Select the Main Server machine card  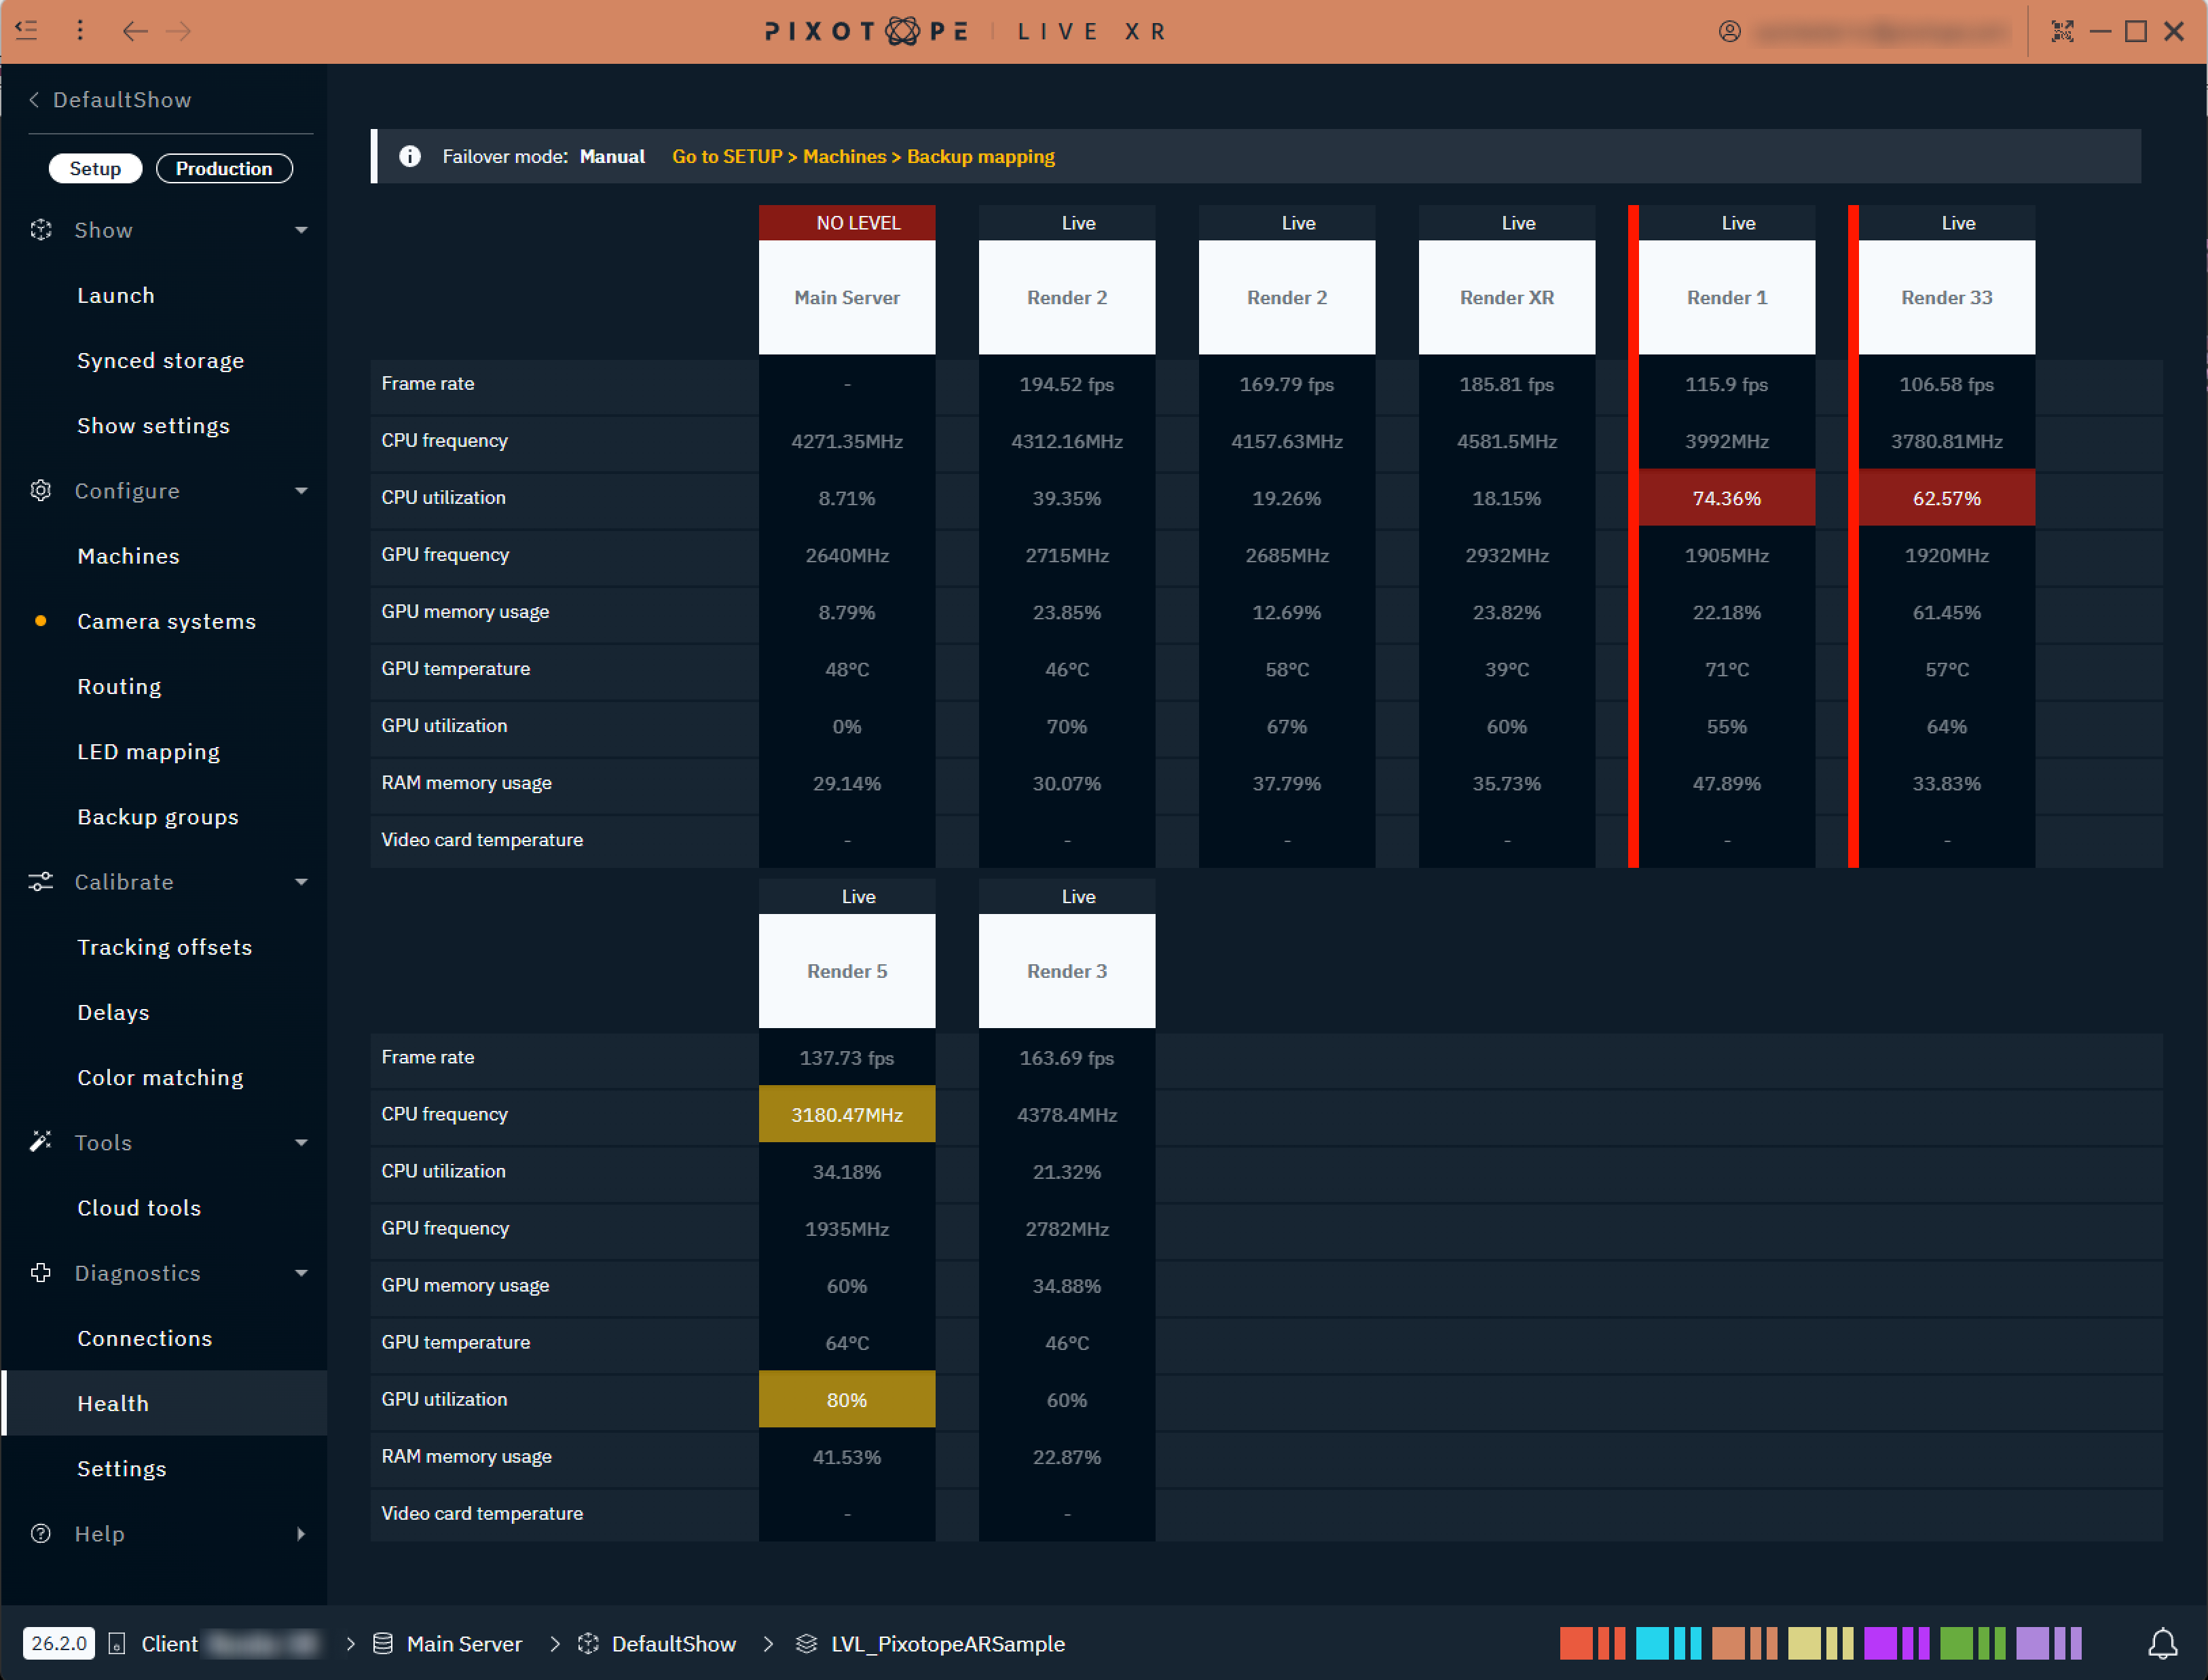click(x=847, y=297)
